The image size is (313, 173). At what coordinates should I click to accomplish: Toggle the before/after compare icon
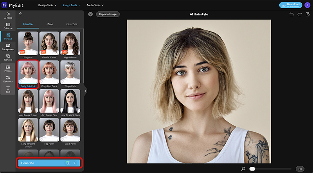coord(308,14)
